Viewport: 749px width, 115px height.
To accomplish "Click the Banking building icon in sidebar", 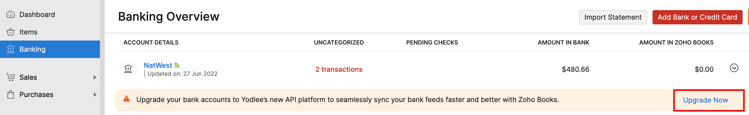I will 11,49.
